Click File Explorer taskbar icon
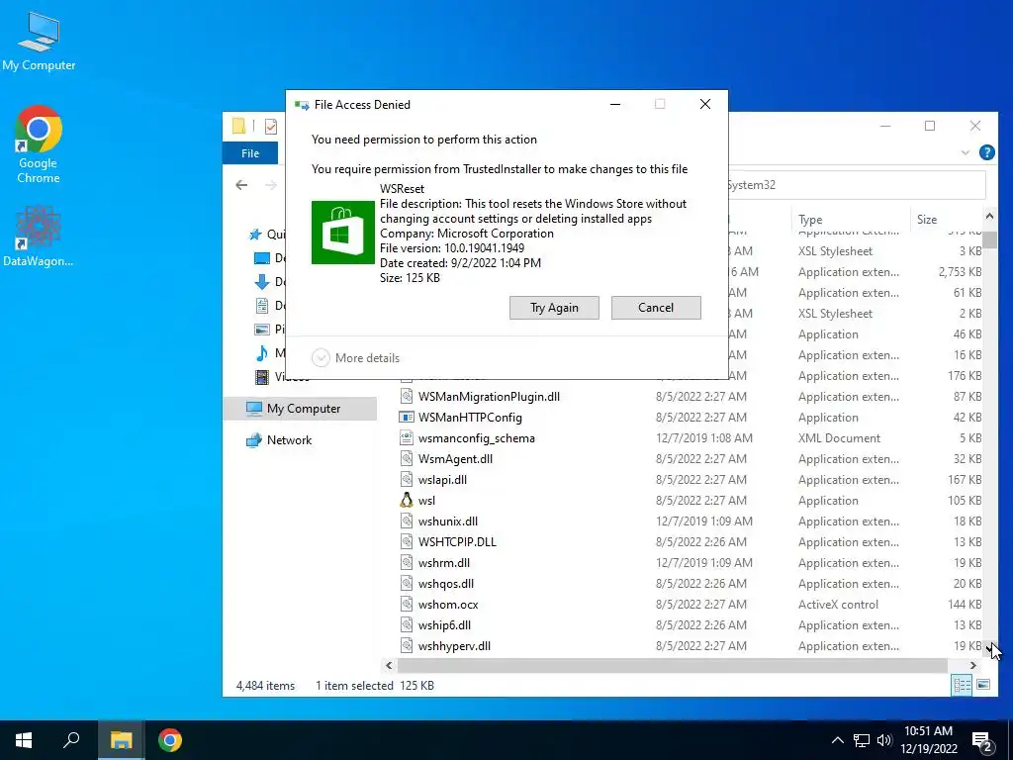The height and width of the screenshot is (760, 1013). [x=121, y=740]
